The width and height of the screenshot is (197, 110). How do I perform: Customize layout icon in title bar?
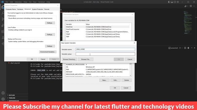click(178, 2)
